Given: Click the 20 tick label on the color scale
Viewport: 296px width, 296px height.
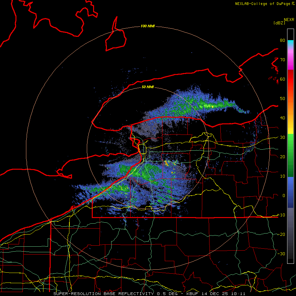Looking at the screenshot, I should click(283, 157).
